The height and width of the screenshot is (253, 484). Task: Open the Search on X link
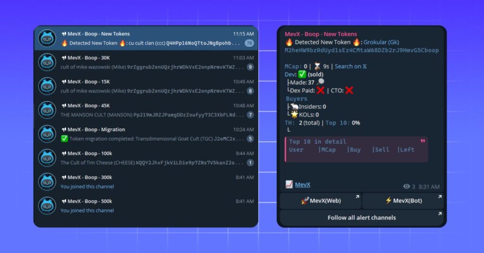pyautogui.click(x=351, y=66)
